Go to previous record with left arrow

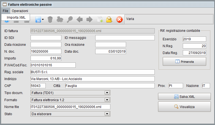pos(80,19)
